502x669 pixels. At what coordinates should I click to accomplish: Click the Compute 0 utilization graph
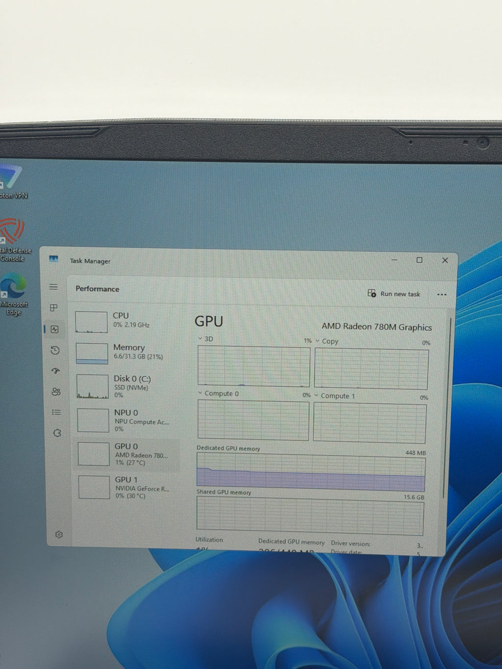tap(253, 420)
